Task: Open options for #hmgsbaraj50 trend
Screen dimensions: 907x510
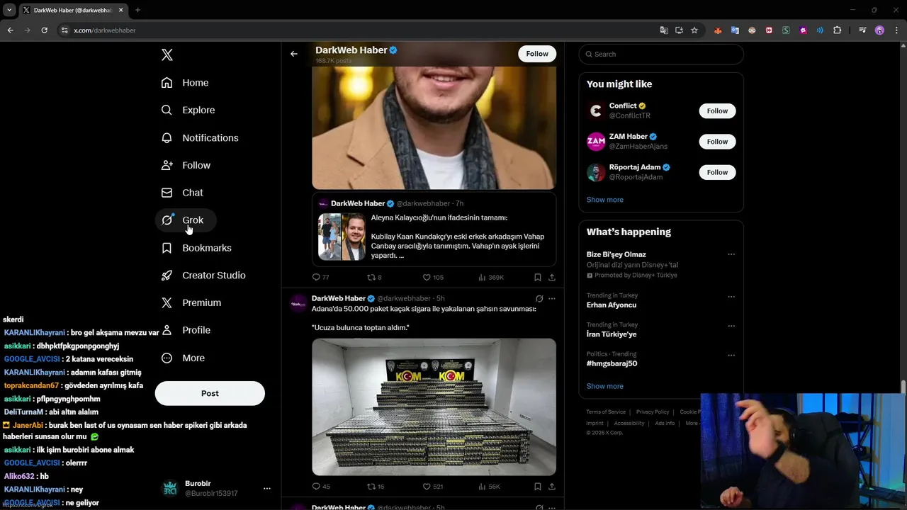Action: click(x=731, y=356)
